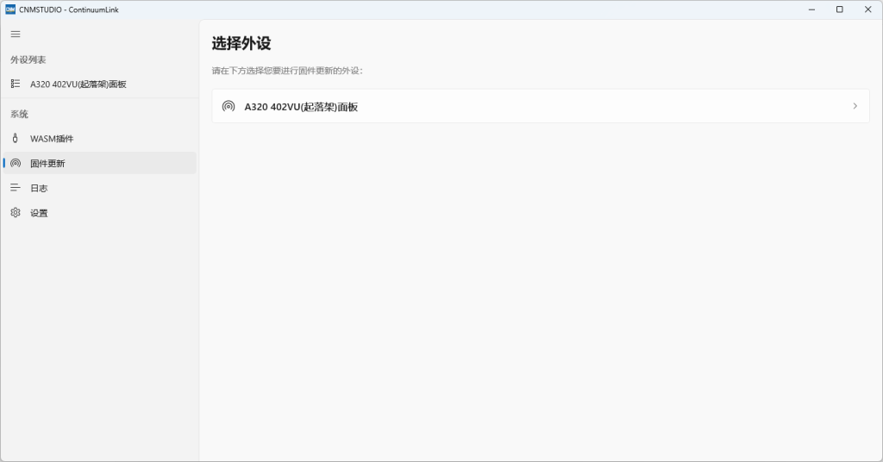883x462 pixels.
Task: Select A320 402VU(起落架)面板 card for firmware update
Action: tap(541, 106)
